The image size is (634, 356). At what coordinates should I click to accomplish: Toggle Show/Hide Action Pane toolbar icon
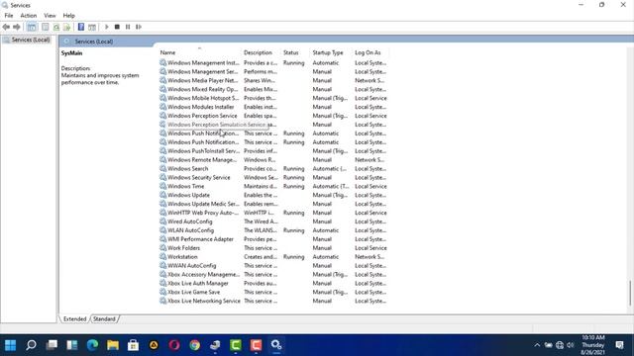(92, 27)
